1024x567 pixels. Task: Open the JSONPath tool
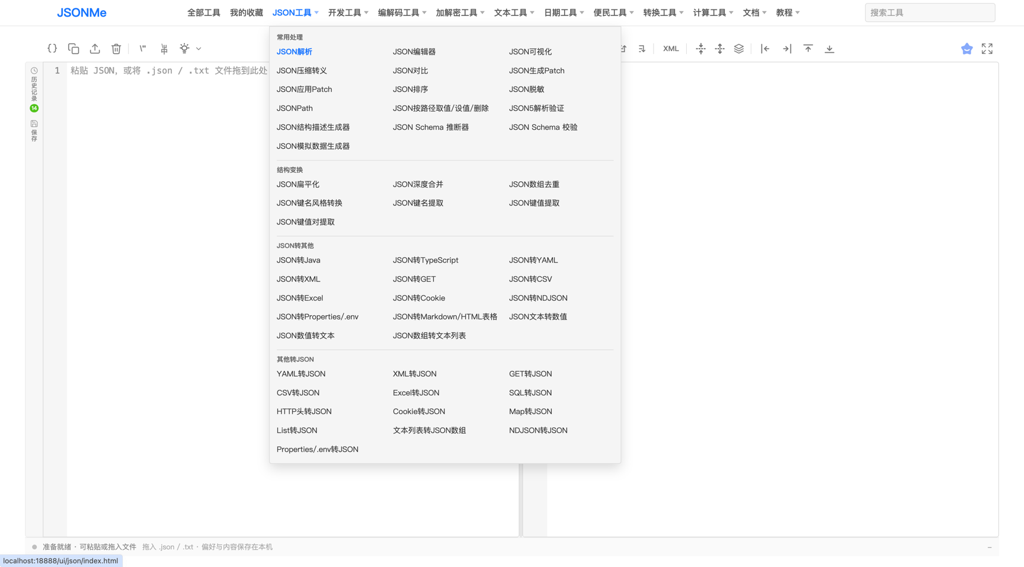point(295,108)
